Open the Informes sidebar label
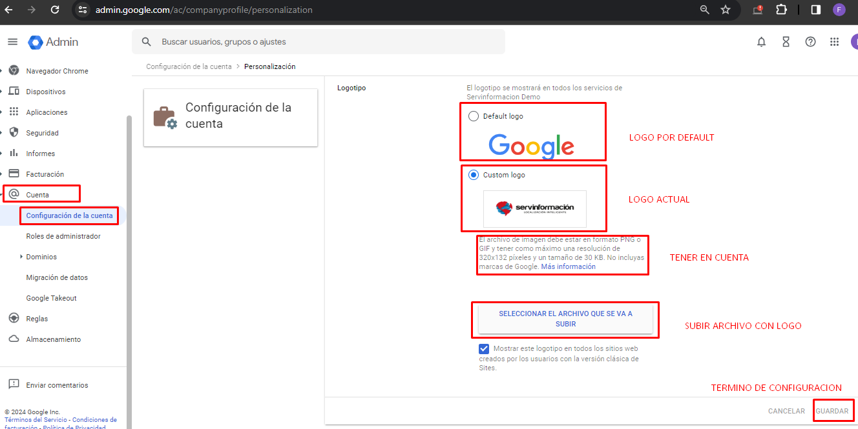 coord(41,154)
